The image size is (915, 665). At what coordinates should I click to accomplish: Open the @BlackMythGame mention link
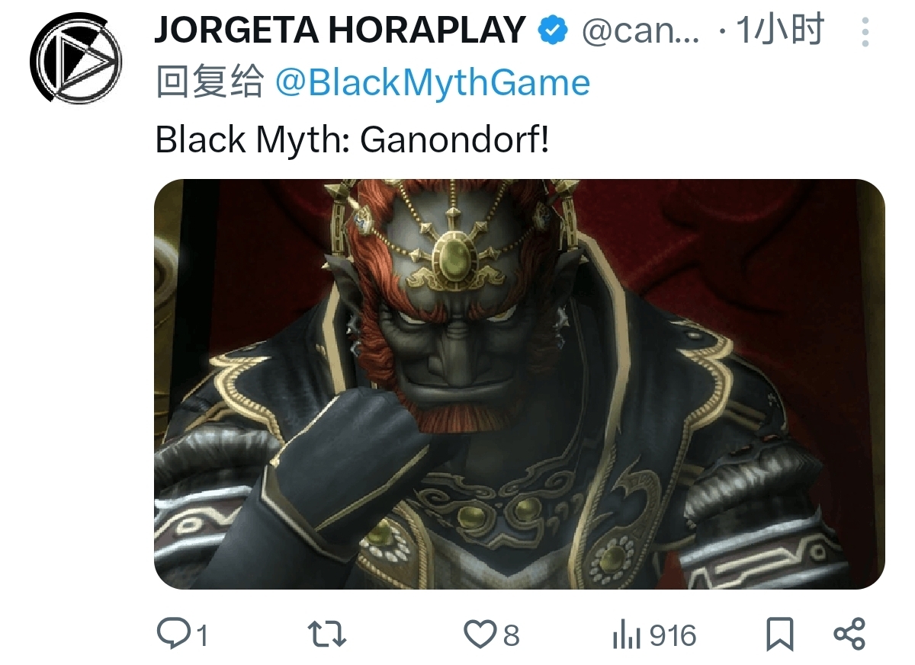pos(432,82)
